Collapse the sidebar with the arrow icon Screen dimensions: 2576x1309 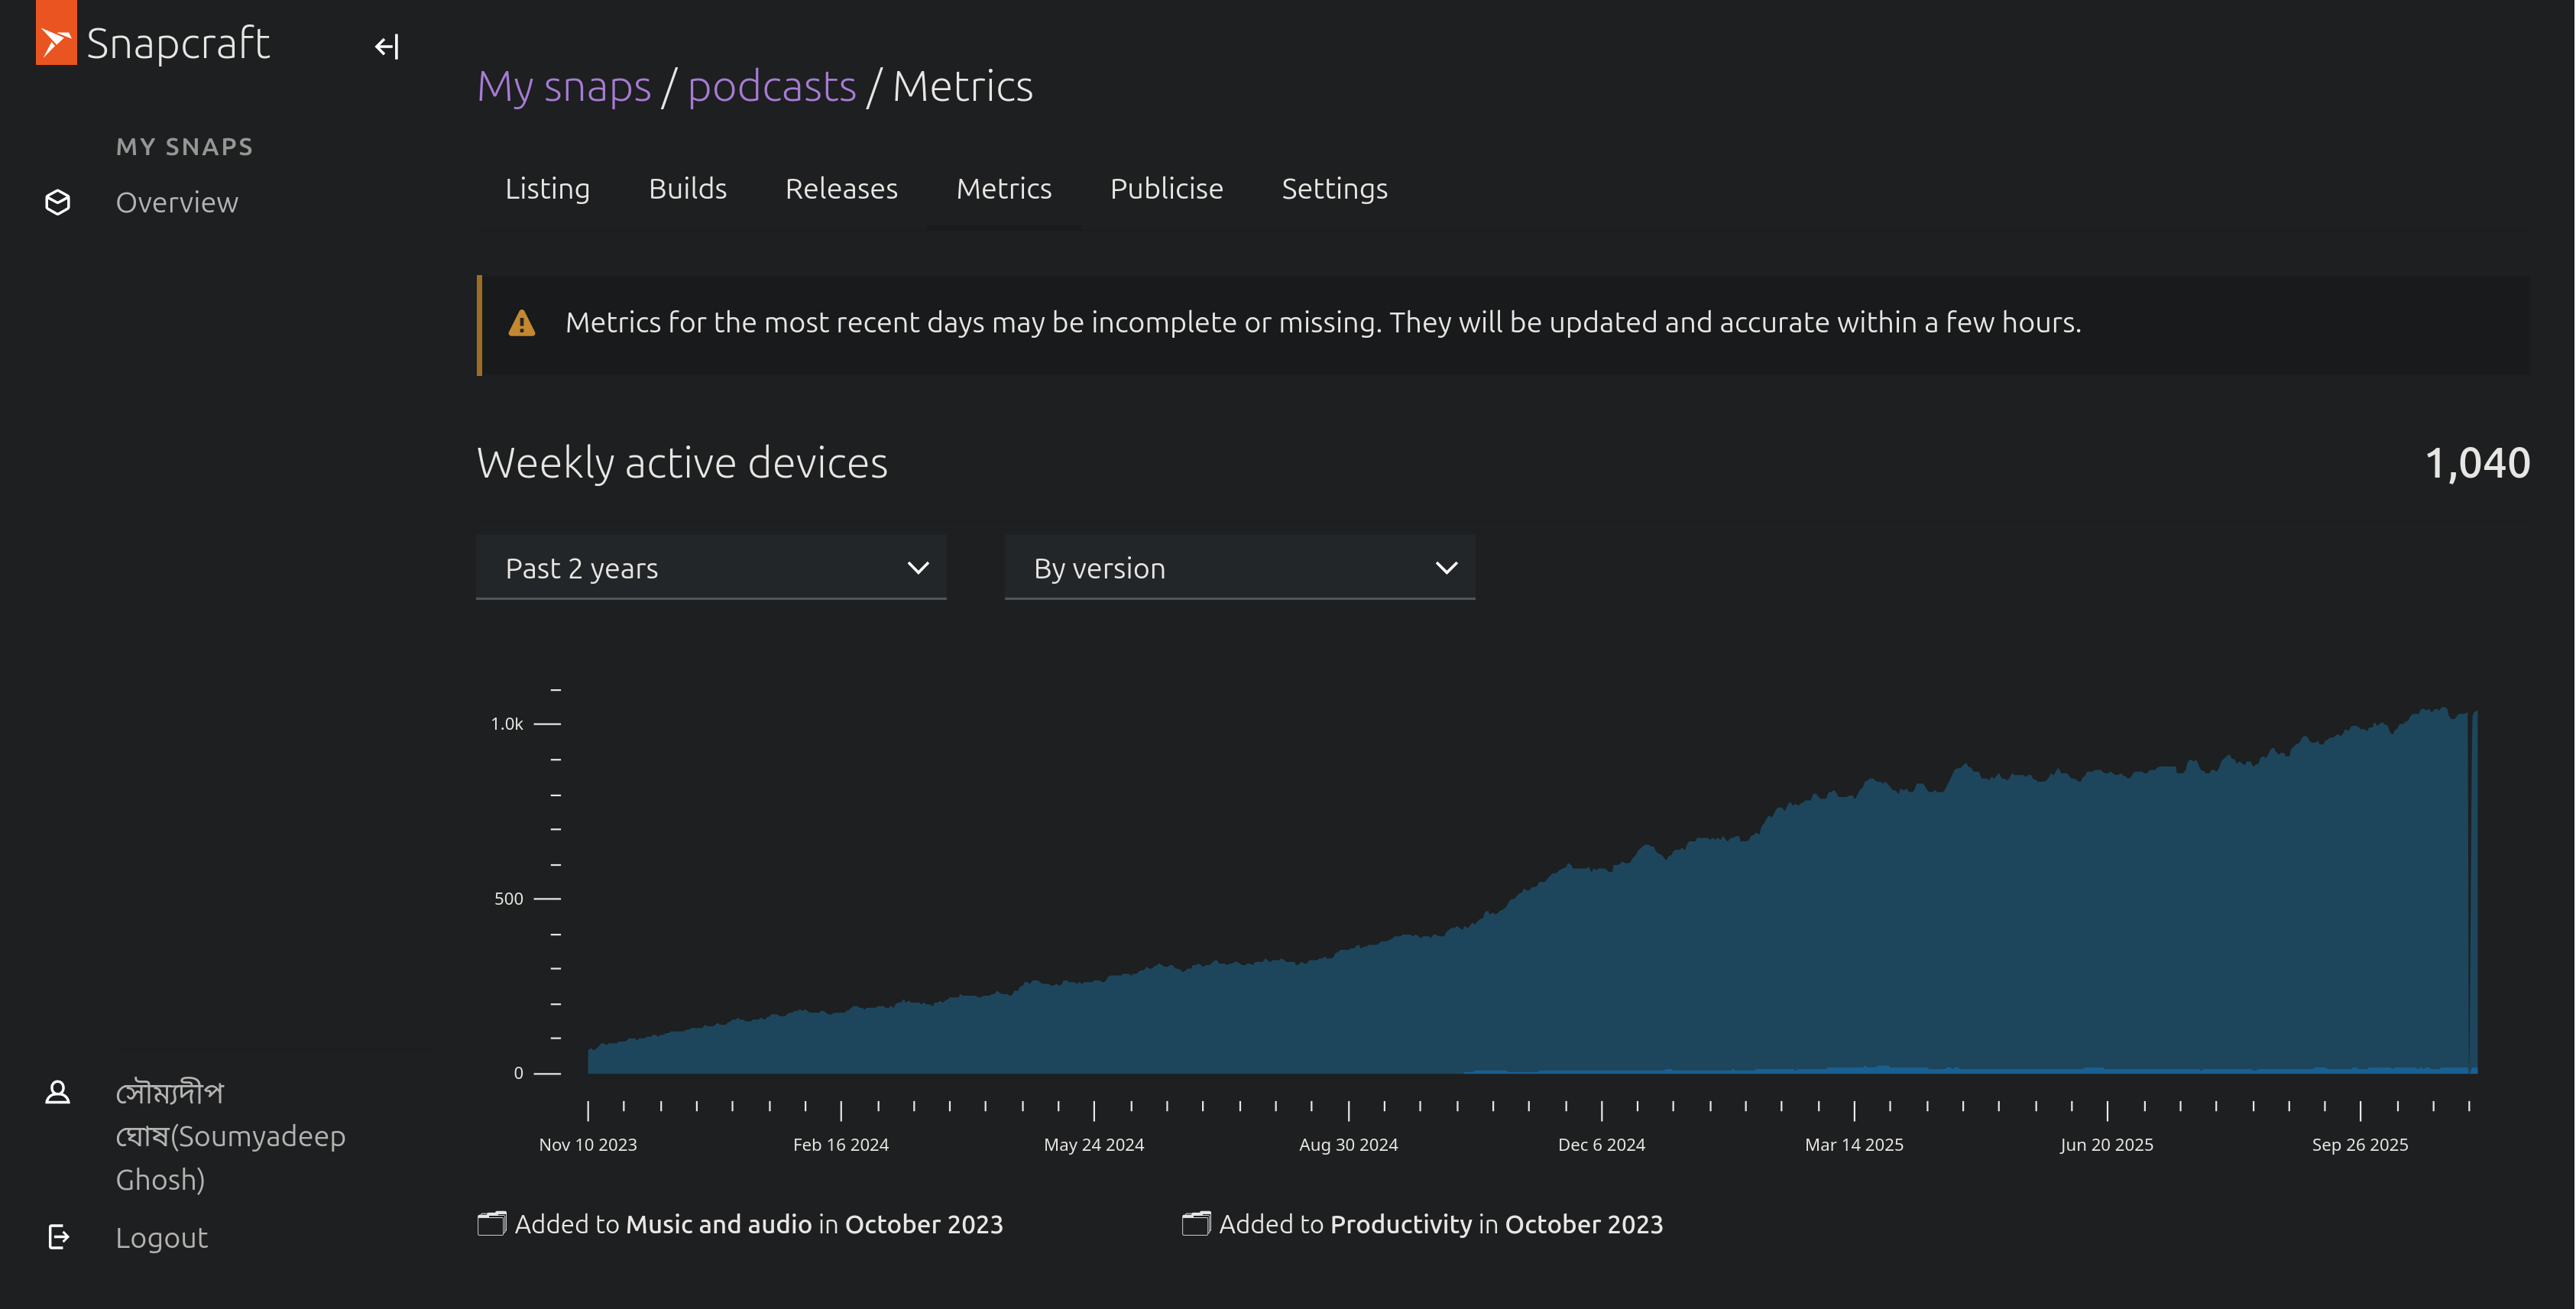click(387, 47)
